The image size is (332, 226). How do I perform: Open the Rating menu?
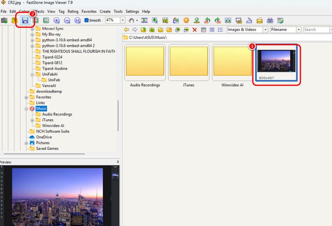pos(73,12)
